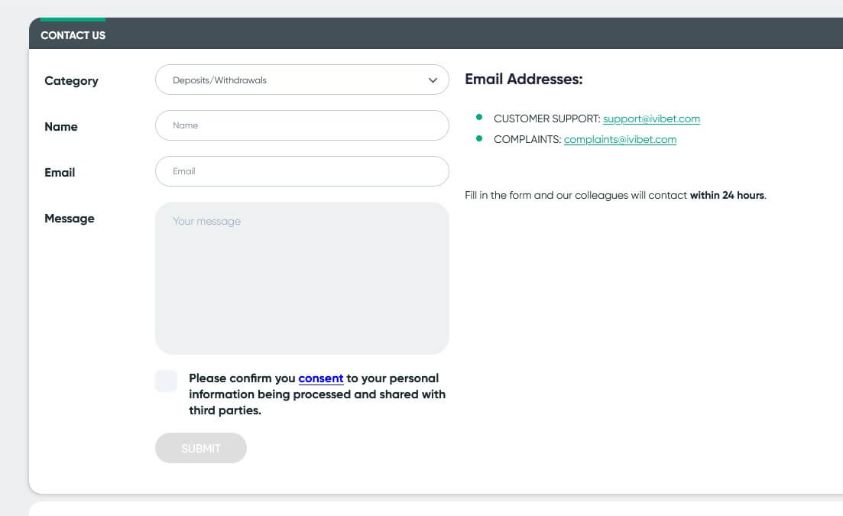
Task: Click the green bullet beside Complaints
Action: coord(479,138)
